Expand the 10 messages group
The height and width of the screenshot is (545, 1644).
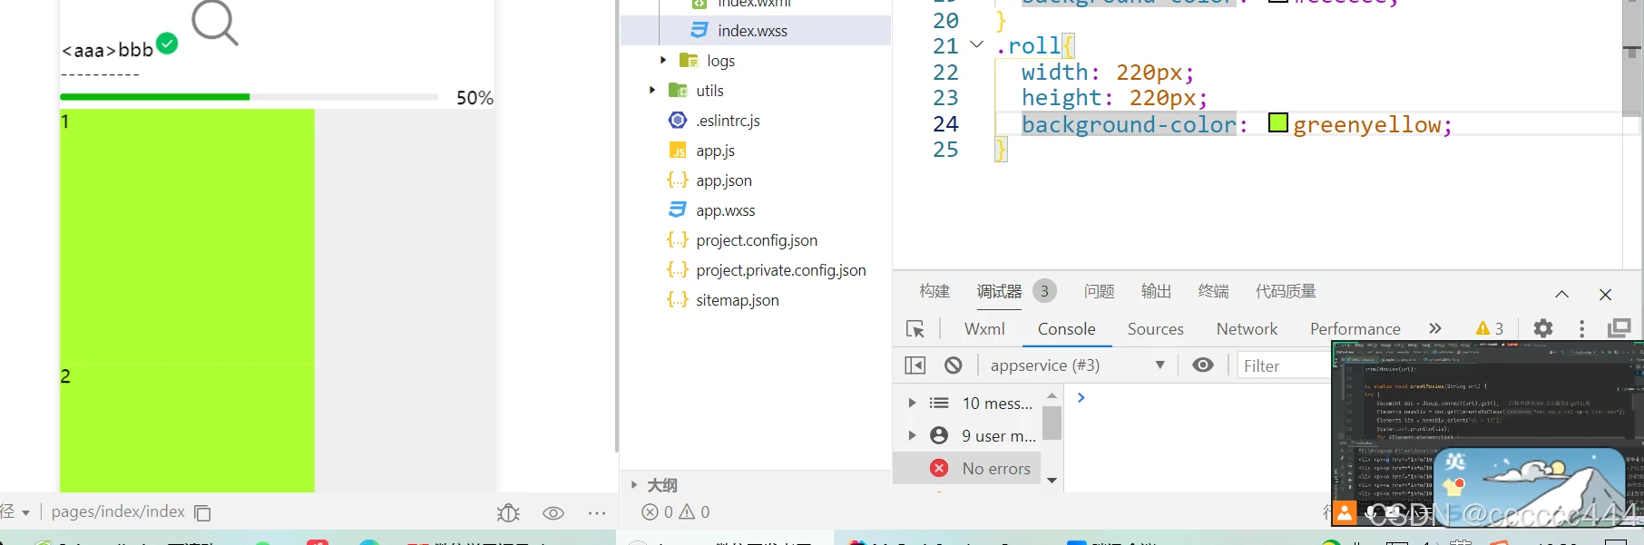coord(912,403)
